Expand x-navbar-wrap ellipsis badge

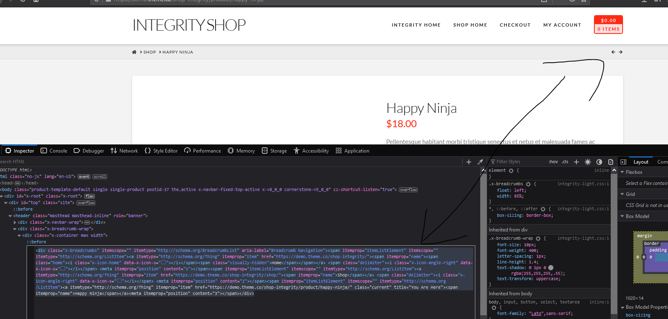tap(87, 222)
